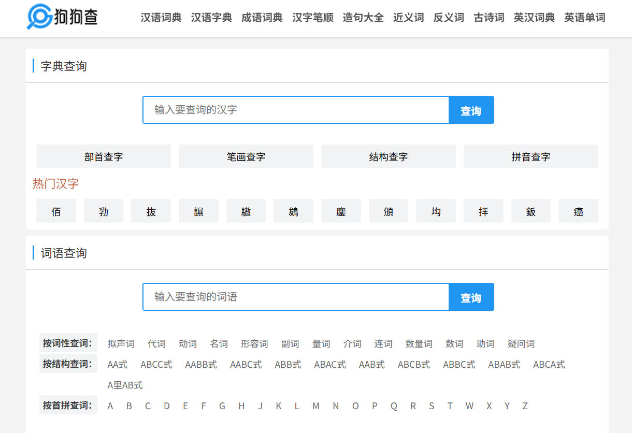632x433 pixels.
Task: Focus the 输入要查询的词语 search field
Action: 296,297
